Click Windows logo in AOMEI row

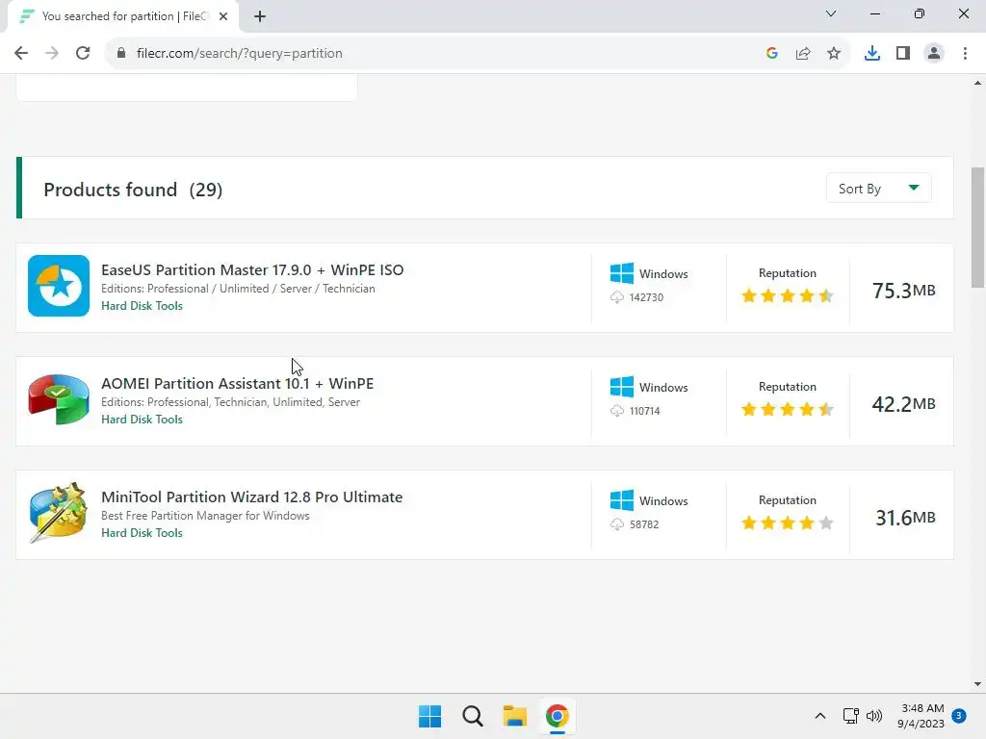622,387
